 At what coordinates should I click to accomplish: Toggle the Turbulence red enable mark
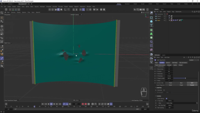(167, 14)
